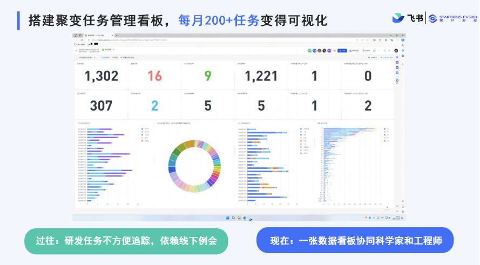Screen dimensions: 480x265
Task: Click the blue current-status banner at bottom right
Action: coord(355,241)
